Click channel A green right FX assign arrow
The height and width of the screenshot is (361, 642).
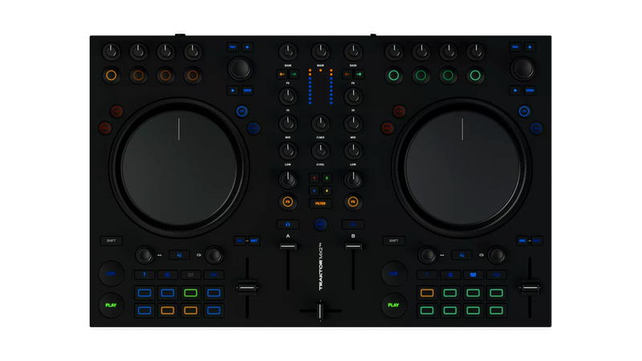294,75
